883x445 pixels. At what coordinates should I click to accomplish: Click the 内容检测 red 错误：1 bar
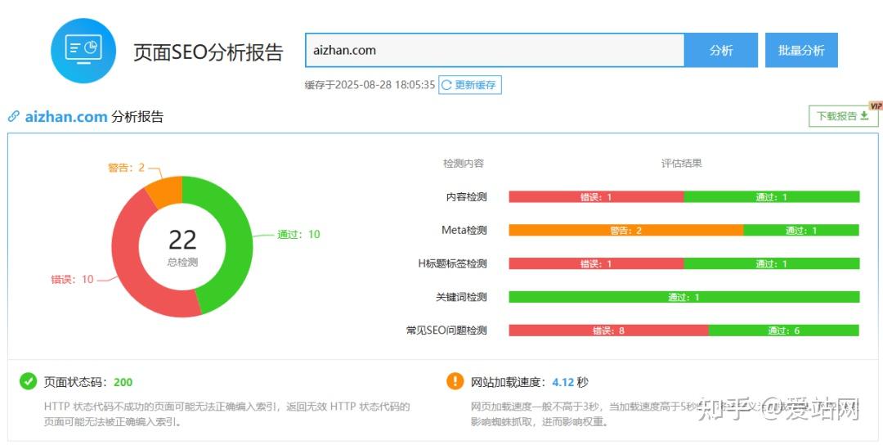point(596,196)
